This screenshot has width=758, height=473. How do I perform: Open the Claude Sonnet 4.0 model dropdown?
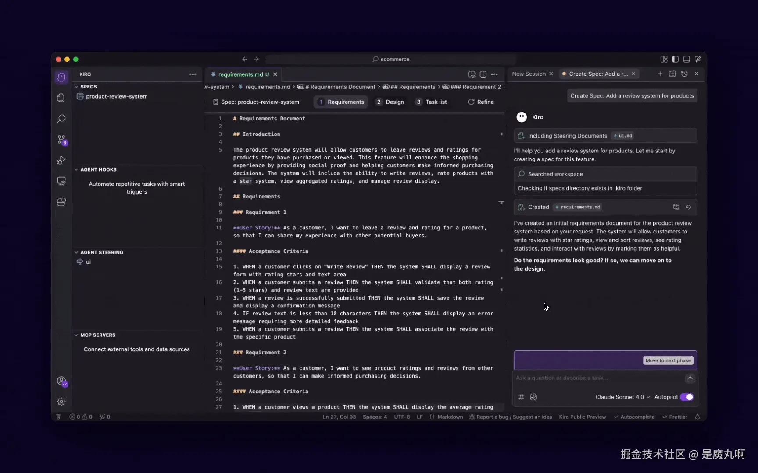[622, 397]
